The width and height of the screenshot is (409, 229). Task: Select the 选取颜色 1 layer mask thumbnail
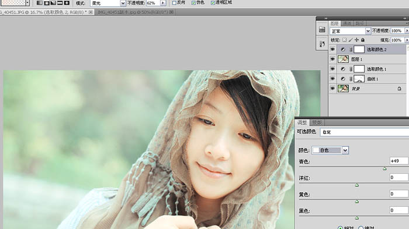click(359, 69)
